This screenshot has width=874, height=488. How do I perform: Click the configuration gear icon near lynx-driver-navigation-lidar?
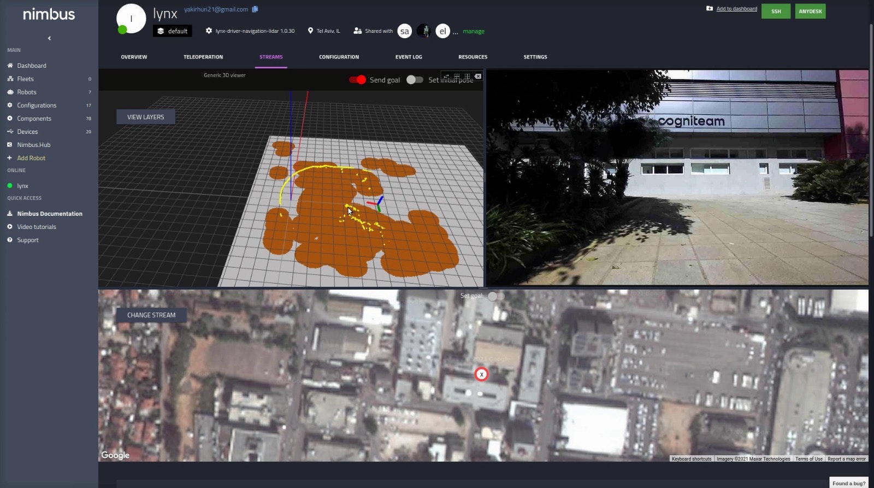coord(209,31)
